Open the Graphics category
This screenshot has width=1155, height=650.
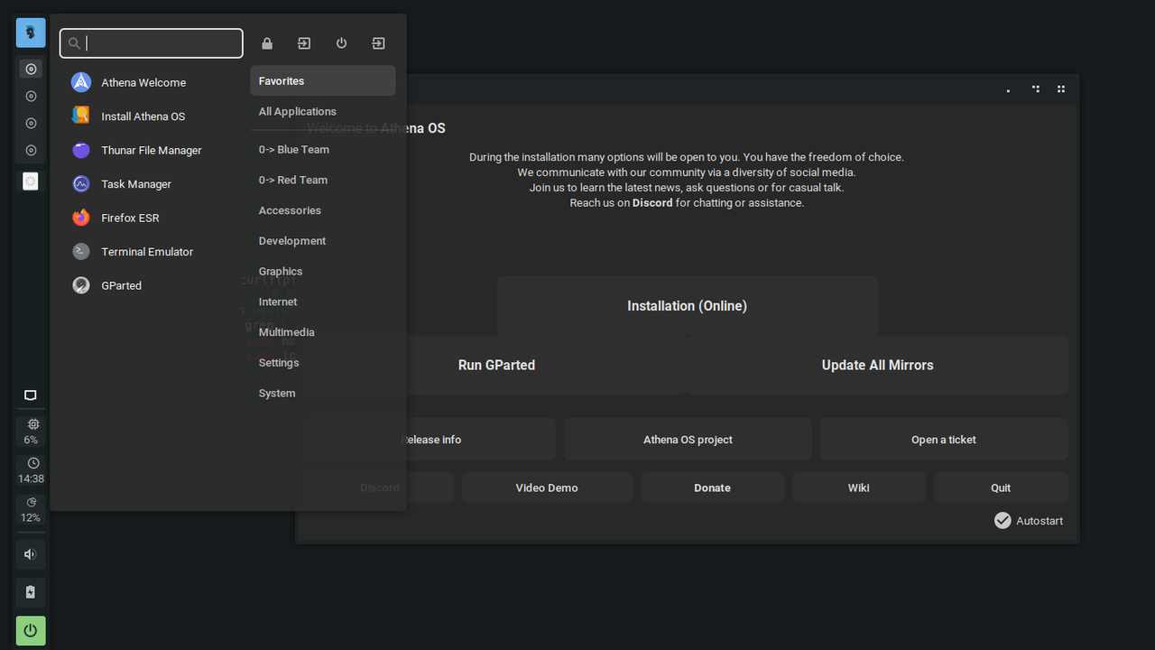323,271
